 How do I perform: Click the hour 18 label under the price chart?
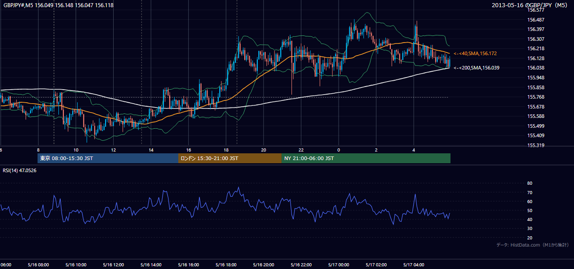click(x=226, y=150)
